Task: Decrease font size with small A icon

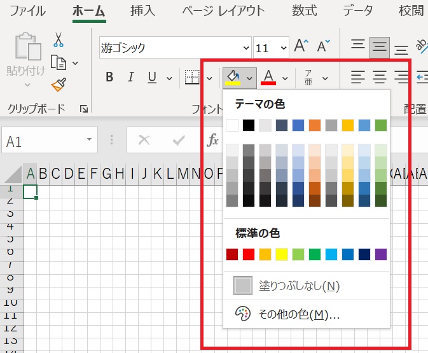Action: [x=324, y=46]
